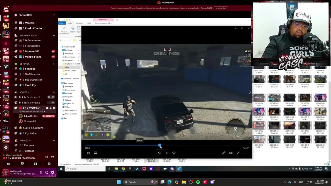Click the video seek bar handle
The image size is (331, 186).
pos(160,145)
